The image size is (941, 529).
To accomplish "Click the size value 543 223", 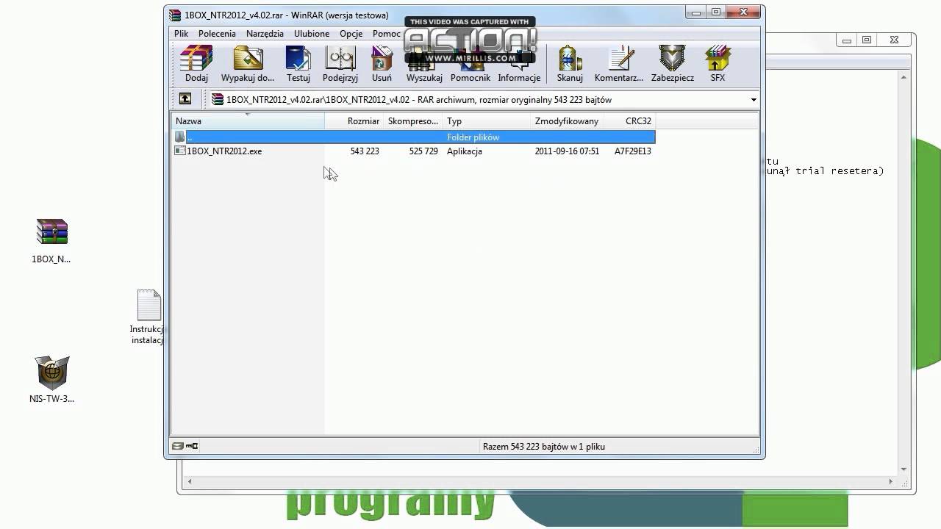I will (365, 151).
